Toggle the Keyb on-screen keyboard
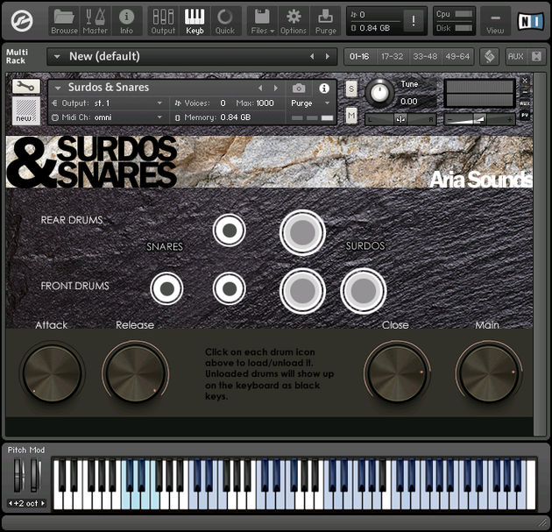Screen dimensions: 552x532 (x=195, y=21)
